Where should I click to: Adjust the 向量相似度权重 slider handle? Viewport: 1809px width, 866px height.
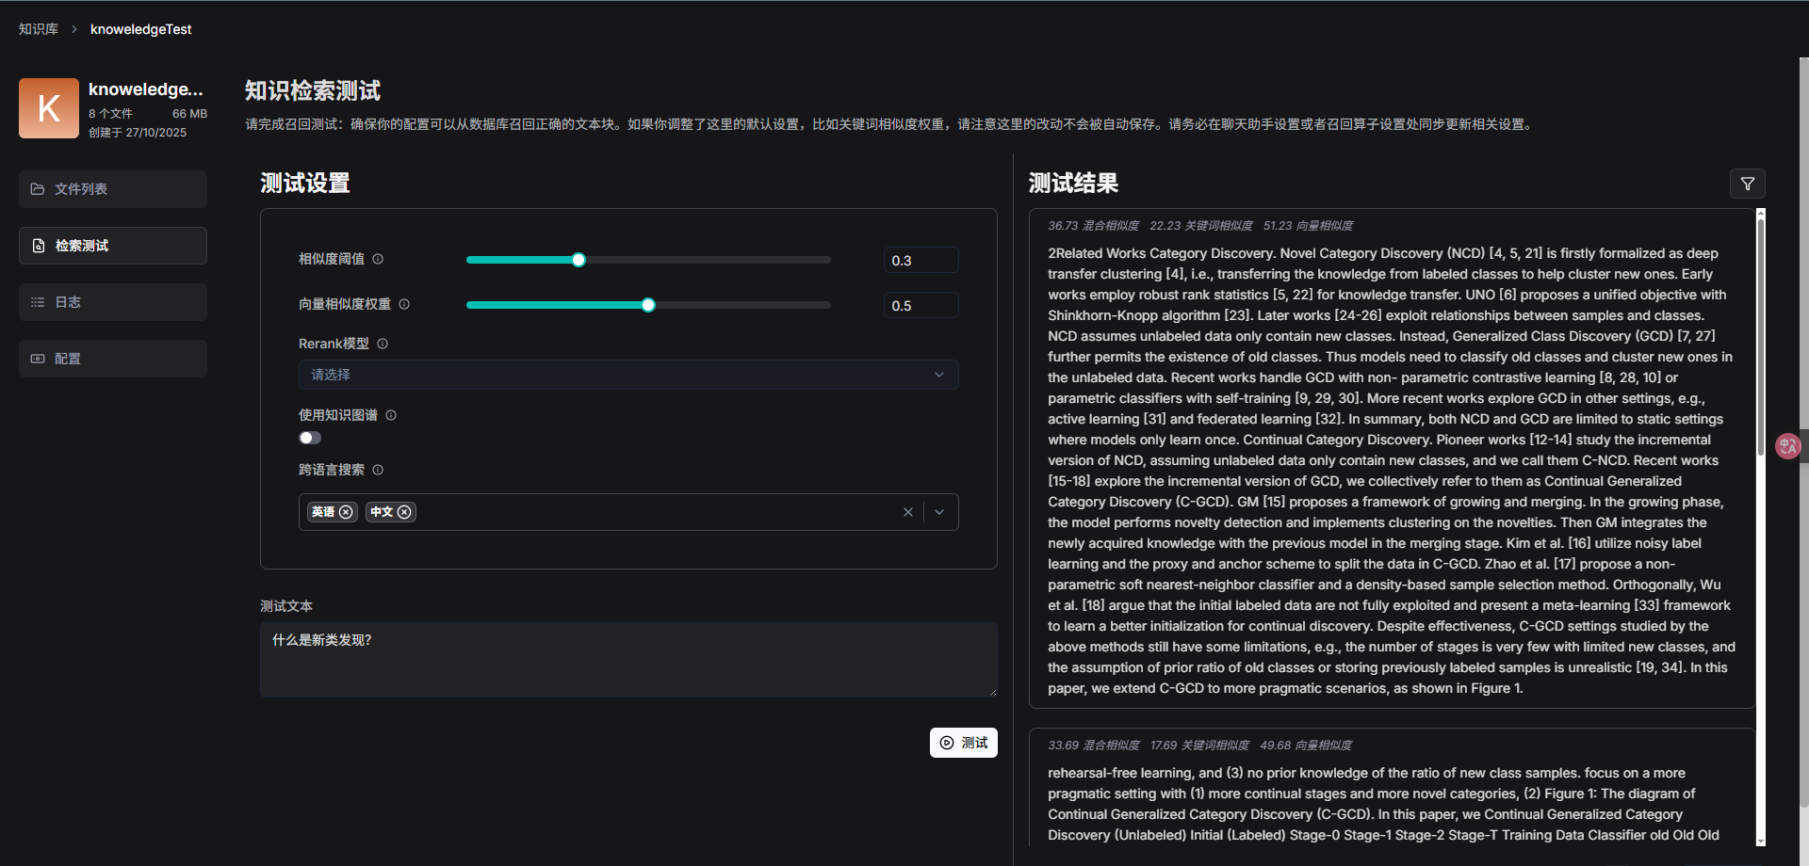(x=648, y=305)
